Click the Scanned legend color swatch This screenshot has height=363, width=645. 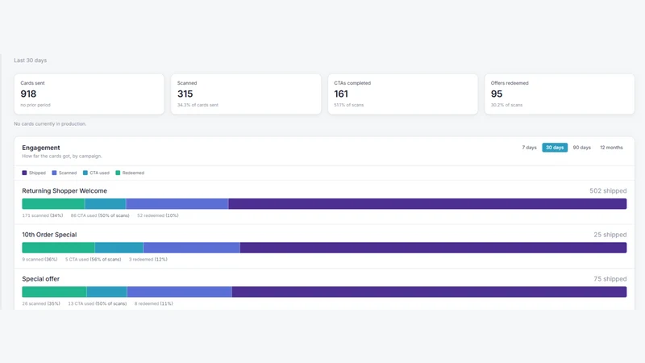pyautogui.click(x=54, y=173)
